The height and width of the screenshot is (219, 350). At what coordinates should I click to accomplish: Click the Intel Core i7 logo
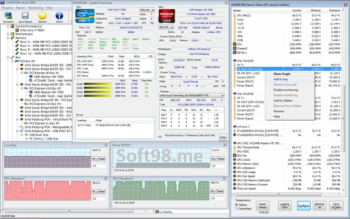85,16
